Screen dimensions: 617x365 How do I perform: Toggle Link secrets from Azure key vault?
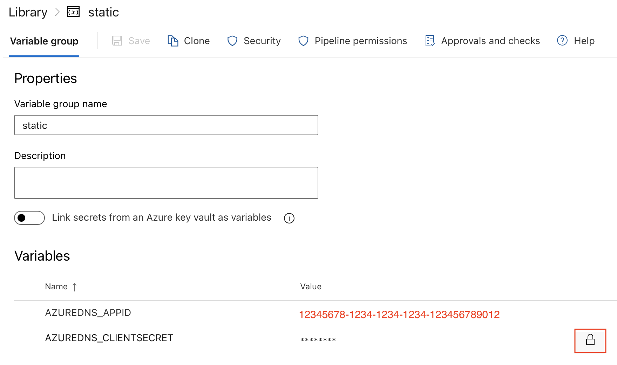pos(29,218)
